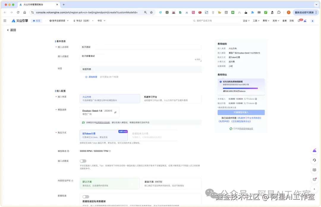Click the swap icon beside Doubao-Seed-1.6
The height and width of the screenshot is (207, 321).
point(115,112)
